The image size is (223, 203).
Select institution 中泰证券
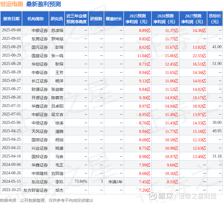(40, 72)
